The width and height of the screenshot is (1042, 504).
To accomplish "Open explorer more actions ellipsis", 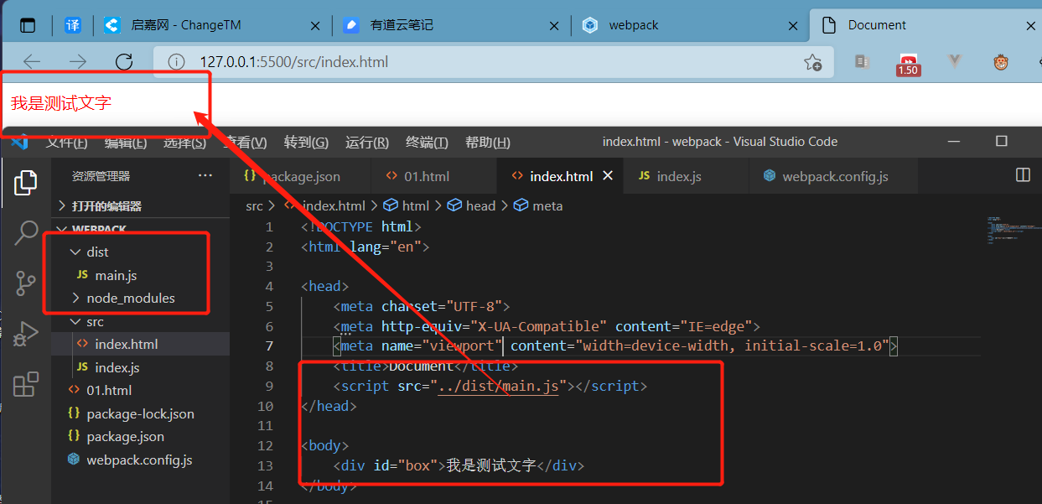I will [x=205, y=176].
